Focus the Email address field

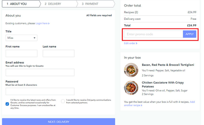(40, 72)
